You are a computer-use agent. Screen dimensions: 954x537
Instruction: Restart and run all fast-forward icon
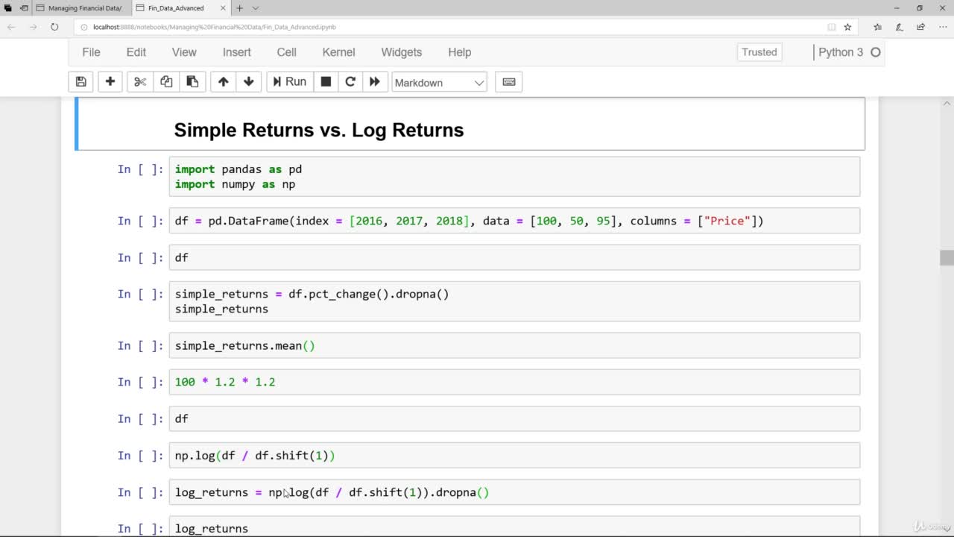click(375, 82)
